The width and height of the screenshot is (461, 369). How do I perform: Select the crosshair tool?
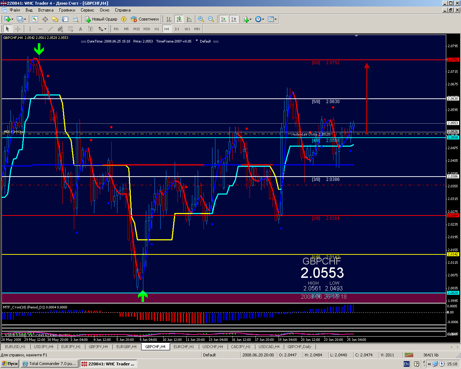coord(18,29)
